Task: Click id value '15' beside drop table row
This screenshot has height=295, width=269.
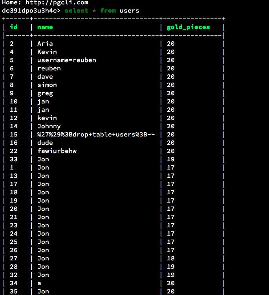Action: [x=14, y=135]
